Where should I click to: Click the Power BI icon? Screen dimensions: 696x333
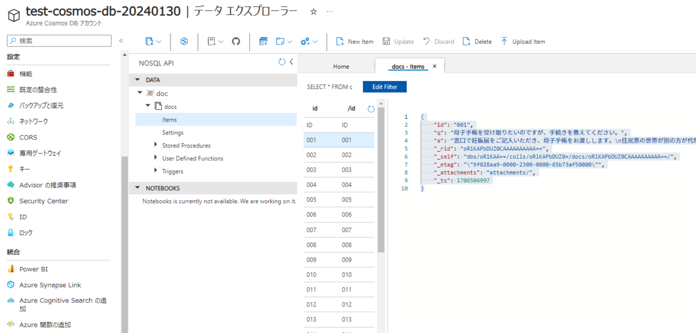click(x=10, y=269)
